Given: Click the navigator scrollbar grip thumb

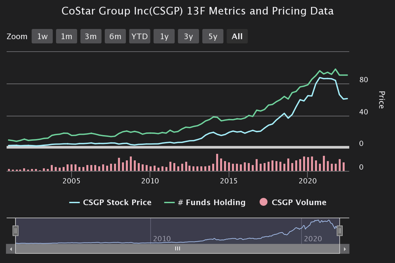Looking at the screenshot, I should 177,249.
